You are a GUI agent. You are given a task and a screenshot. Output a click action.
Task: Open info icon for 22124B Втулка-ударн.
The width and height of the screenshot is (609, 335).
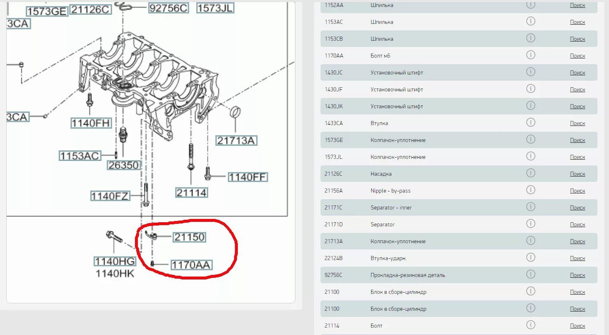(x=531, y=257)
